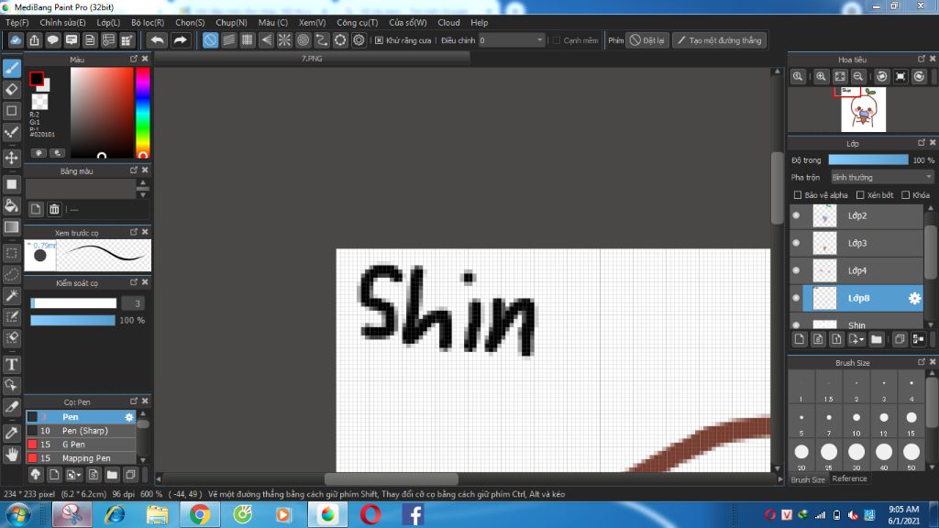Screen dimensions: 939x528
Task: Select the Bucket fill tool
Action: point(12,206)
